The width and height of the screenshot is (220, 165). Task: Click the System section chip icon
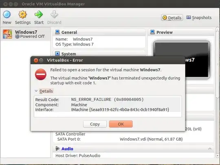(57, 54)
